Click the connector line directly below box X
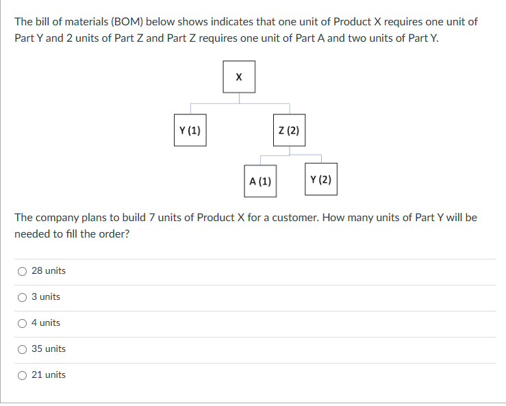 pyautogui.click(x=239, y=98)
